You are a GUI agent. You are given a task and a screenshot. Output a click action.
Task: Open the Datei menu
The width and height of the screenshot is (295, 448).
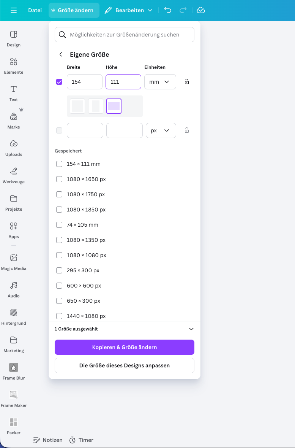tap(35, 10)
